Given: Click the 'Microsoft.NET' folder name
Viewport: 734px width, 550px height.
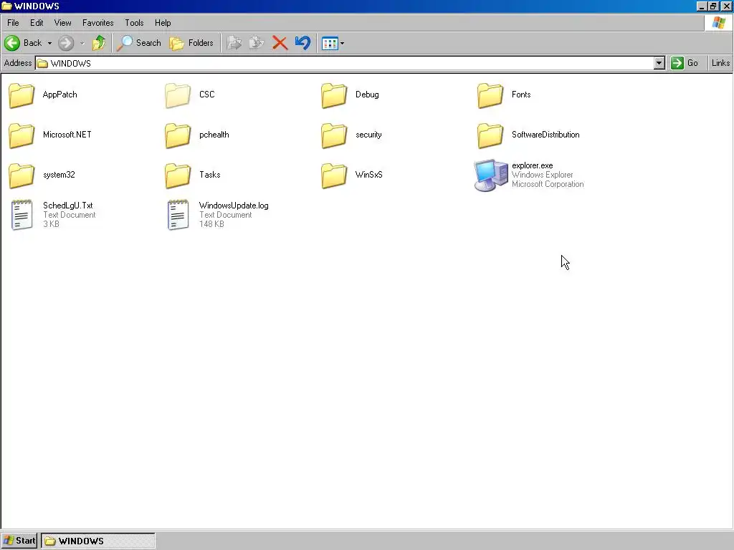Looking at the screenshot, I should click(x=67, y=135).
